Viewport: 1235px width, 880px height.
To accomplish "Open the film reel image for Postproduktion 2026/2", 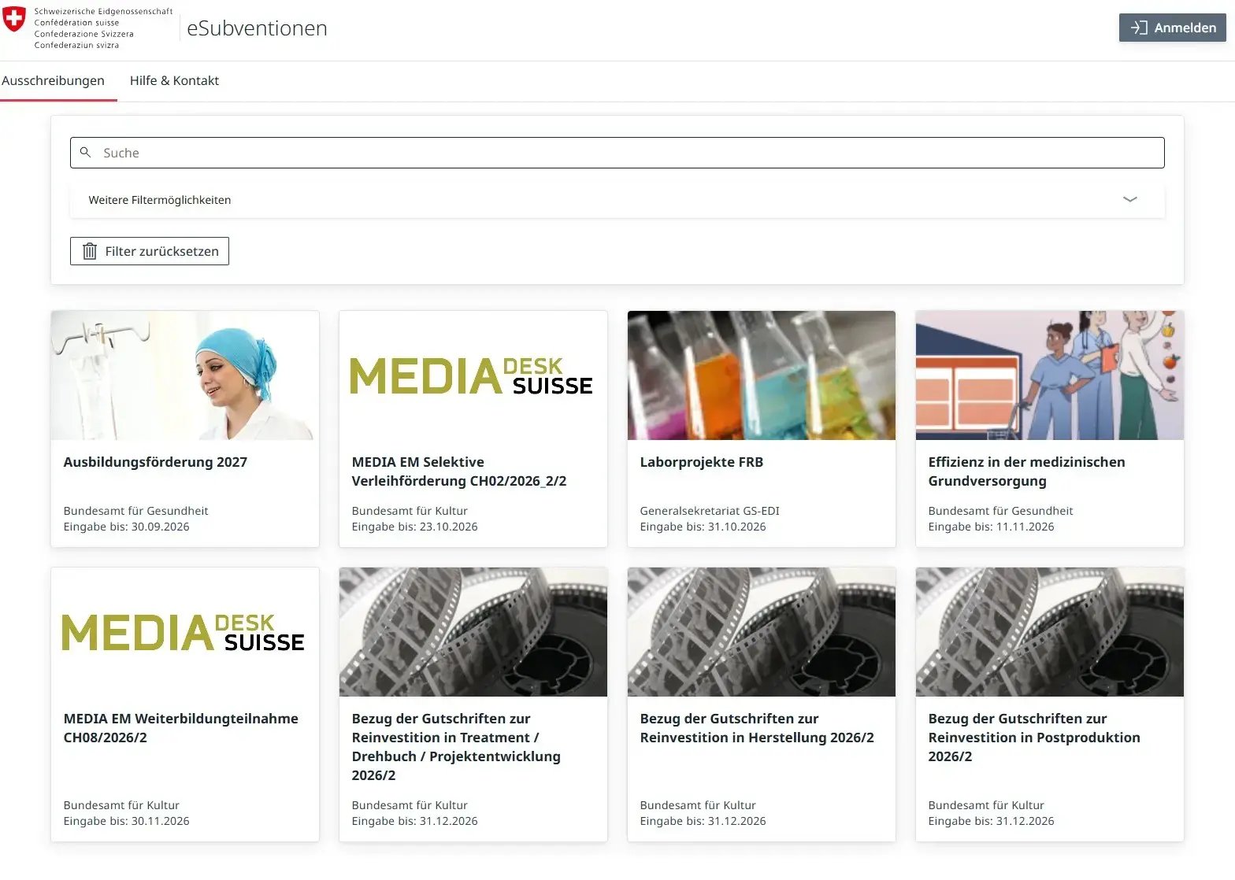I will (1050, 632).
